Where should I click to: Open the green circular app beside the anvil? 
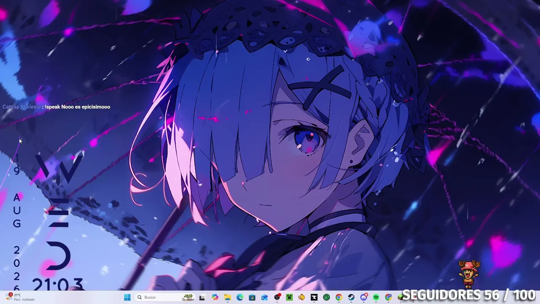tap(326, 297)
